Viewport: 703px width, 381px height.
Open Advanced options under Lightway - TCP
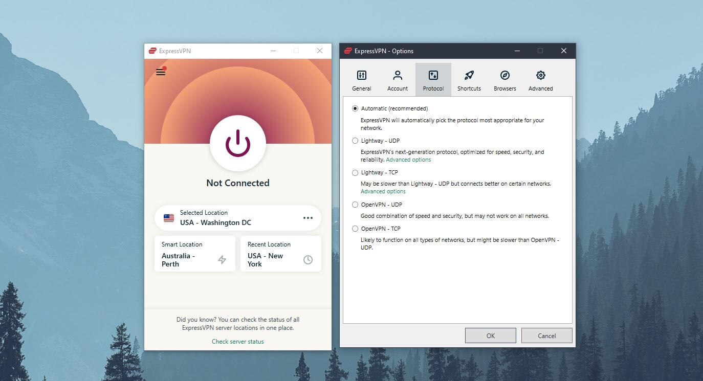pyautogui.click(x=383, y=191)
